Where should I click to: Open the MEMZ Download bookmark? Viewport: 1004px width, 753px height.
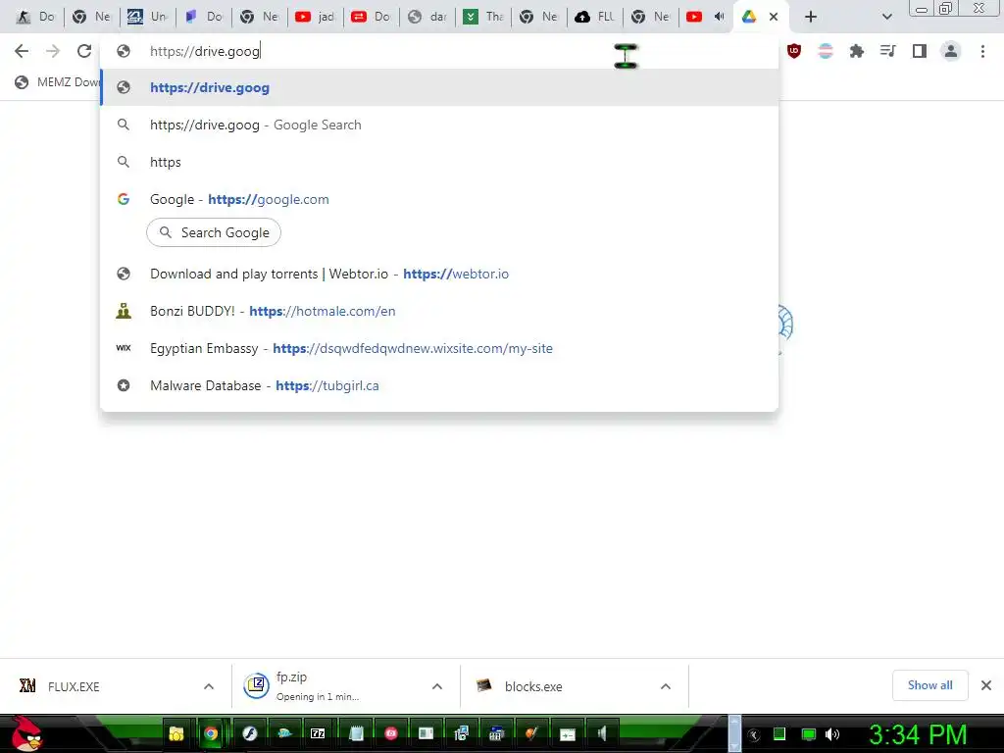click(x=58, y=82)
